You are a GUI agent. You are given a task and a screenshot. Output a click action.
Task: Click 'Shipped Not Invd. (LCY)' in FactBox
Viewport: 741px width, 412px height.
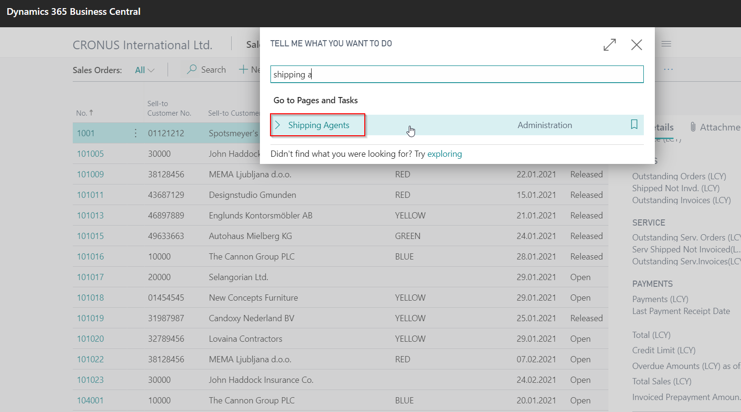pos(676,188)
